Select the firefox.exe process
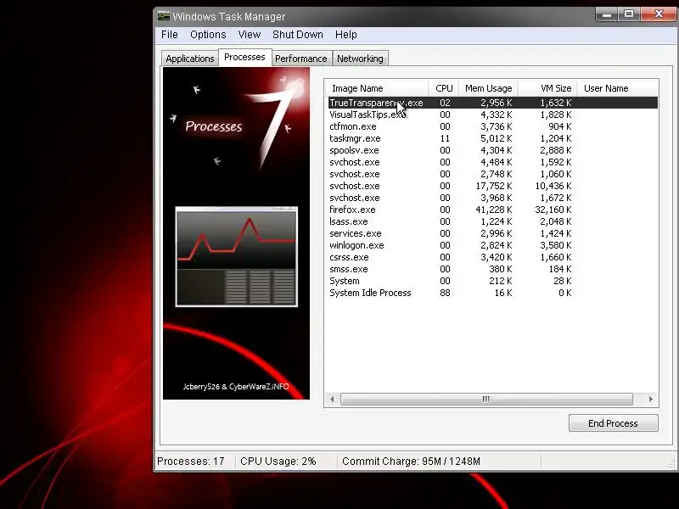 coord(493,210)
